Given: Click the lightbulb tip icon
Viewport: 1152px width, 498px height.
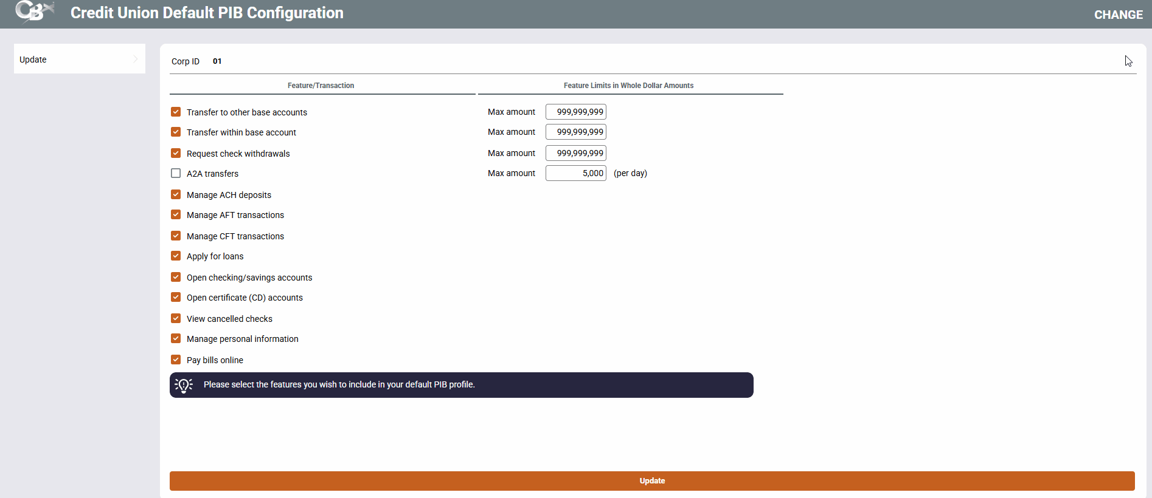Looking at the screenshot, I should [x=184, y=385].
